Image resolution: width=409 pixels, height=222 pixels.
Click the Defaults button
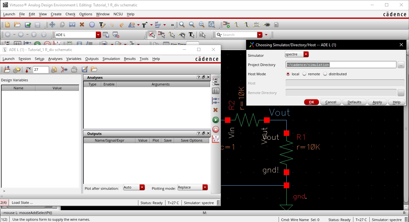tap(354, 102)
